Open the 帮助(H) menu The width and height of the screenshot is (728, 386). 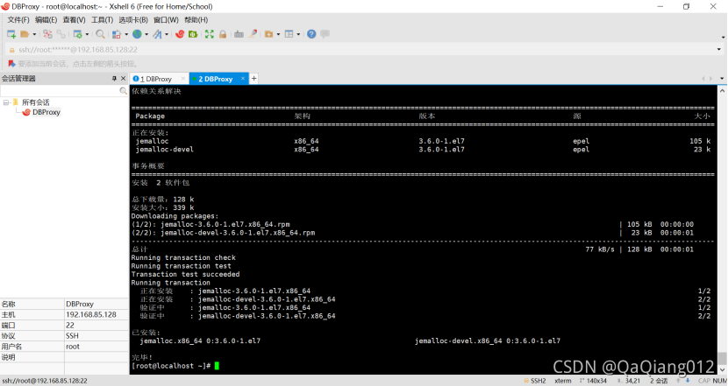[x=196, y=20]
